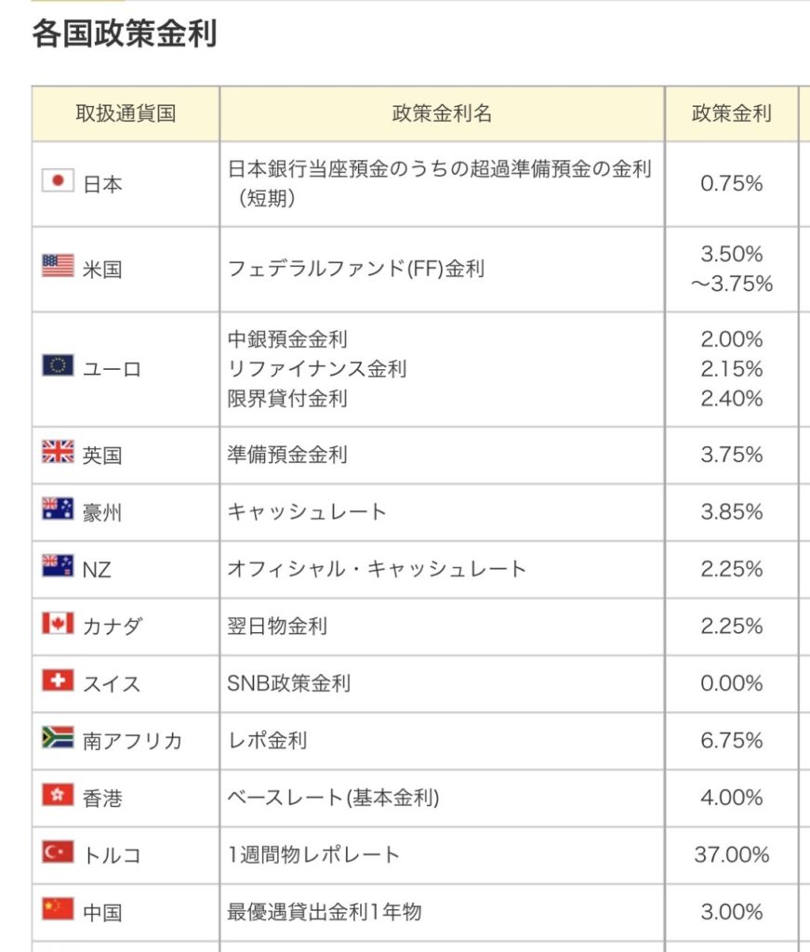Click the 政策金利名 column header
Viewport: 810px width, 952px height.
(443, 113)
